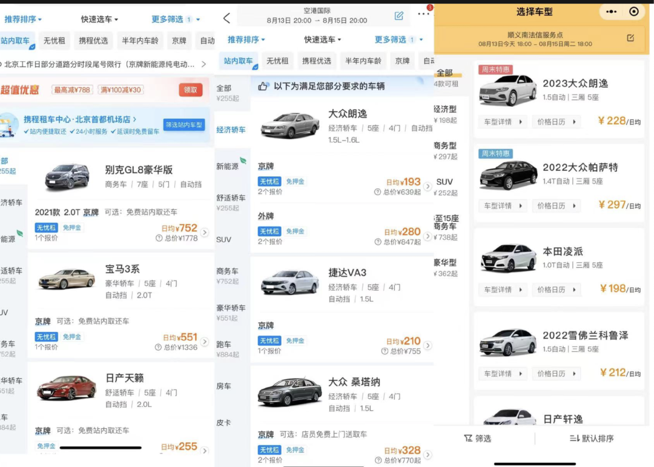Open 车型详情 for 2023大众朗逸
This screenshot has height=467, width=654.
[x=503, y=122]
